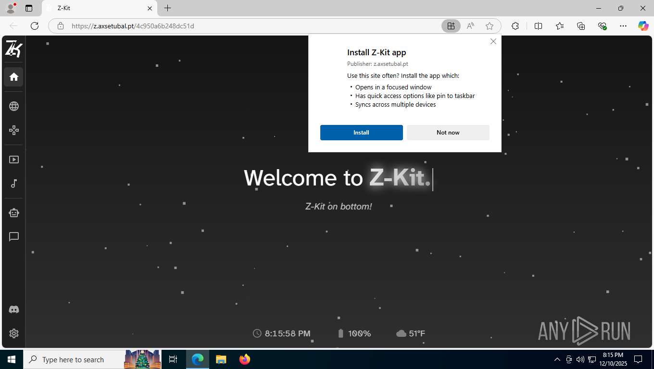Click the browser profile avatar
654x369 pixels.
pos(11,8)
